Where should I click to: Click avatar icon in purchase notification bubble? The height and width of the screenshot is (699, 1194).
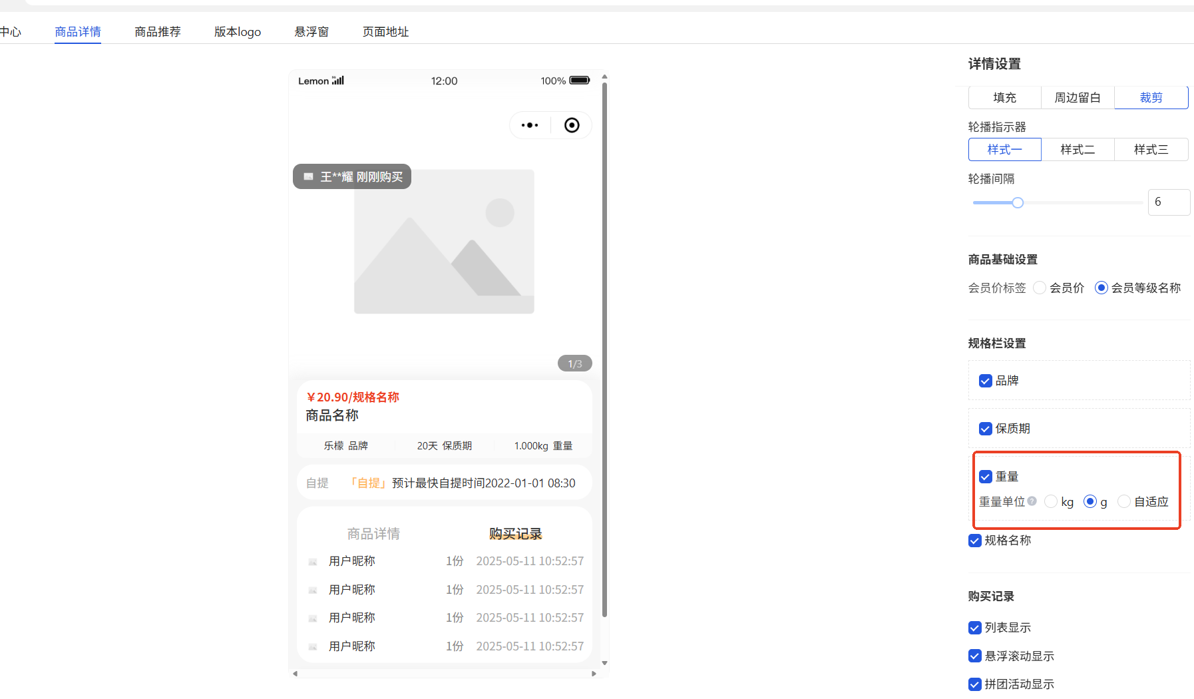pos(308,176)
